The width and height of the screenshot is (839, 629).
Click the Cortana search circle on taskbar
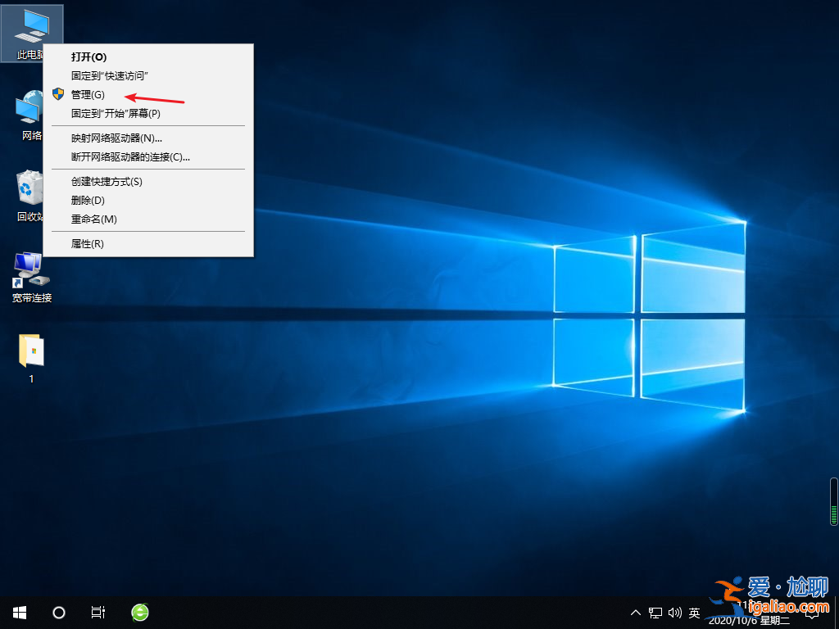pos(58,612)
